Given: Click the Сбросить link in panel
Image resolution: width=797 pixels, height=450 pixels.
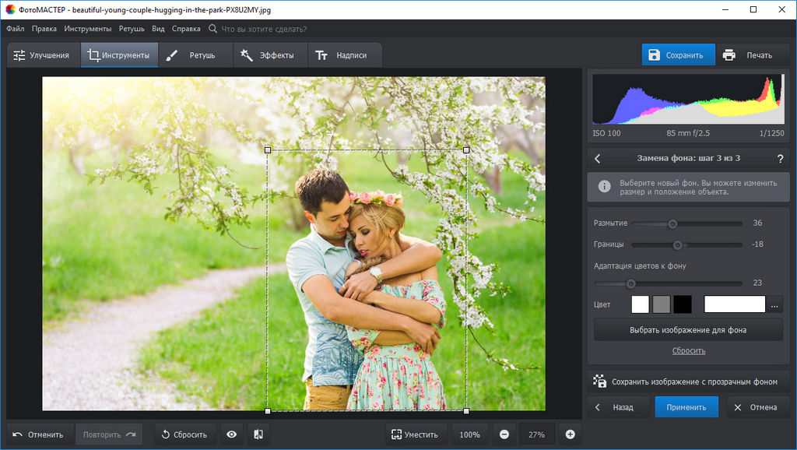Looking at the screenshot, I should (689, 351).
